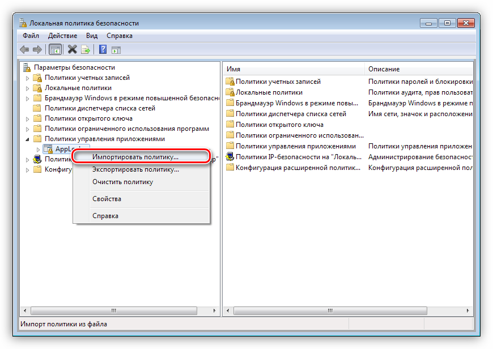493x349 pixels.
Task: Click the Forward arrow toolbar icon
Action: pyautogui.click(x=37, y=49)
